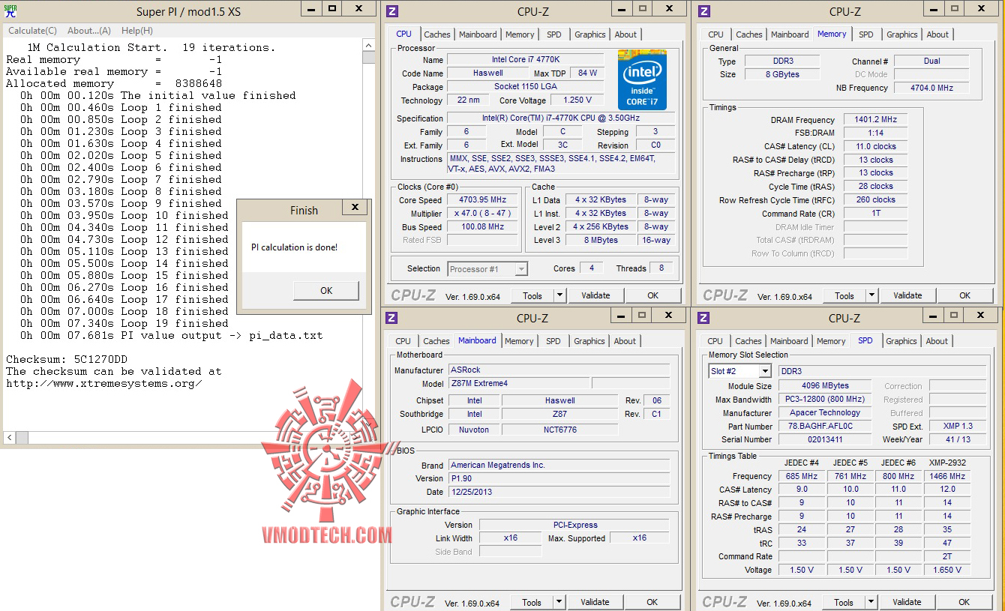Expand the Tools arrow in the CPU-Z CPU window
Screen dimensions: 1005x611
click(x=559, y=295)
